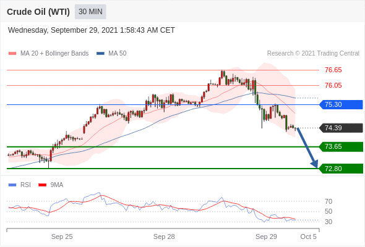Image resolution: width=365 pixels, height=247 pixels.
Task: Click the Sep 29 date axis label
Action: point(266,237)
